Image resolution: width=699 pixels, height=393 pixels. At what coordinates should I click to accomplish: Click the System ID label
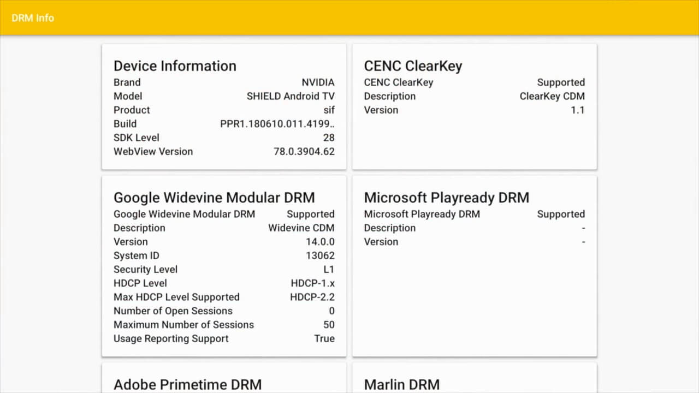coord(137,255)
